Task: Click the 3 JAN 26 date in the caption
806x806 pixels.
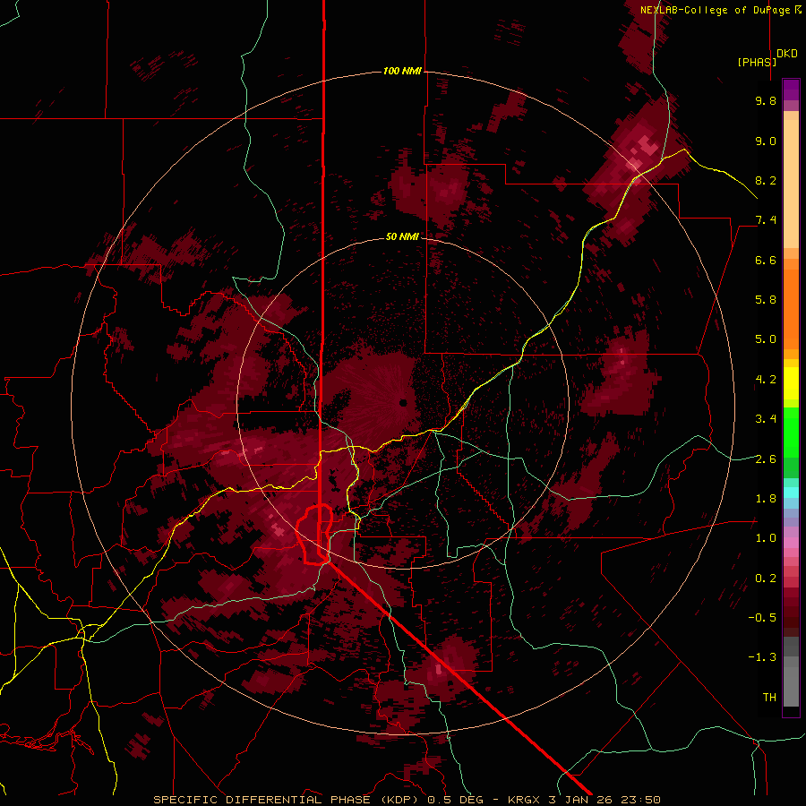Action: [x=580, y=800]
